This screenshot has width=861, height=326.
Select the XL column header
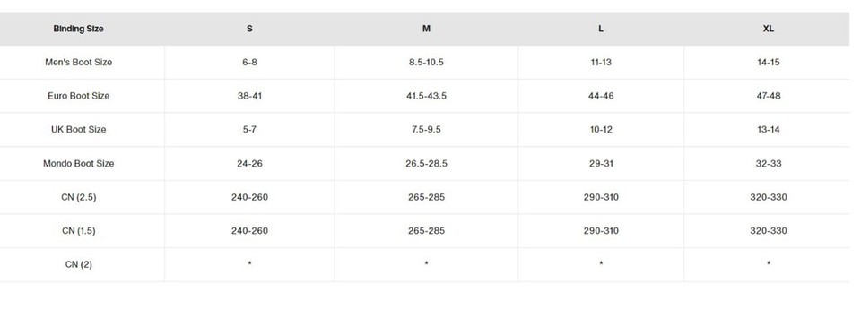click(x=769, y=29)
